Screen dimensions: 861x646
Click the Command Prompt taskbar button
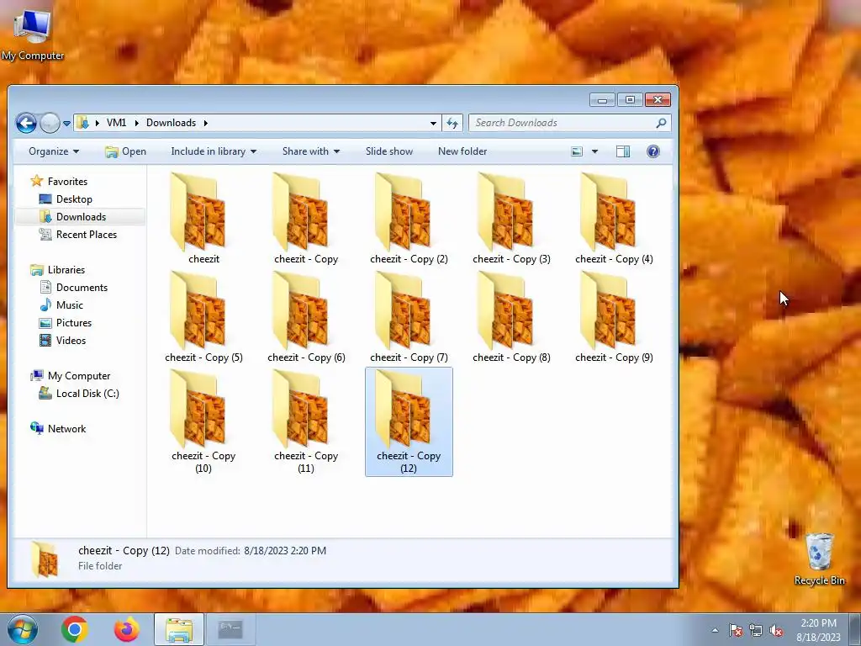230,629
